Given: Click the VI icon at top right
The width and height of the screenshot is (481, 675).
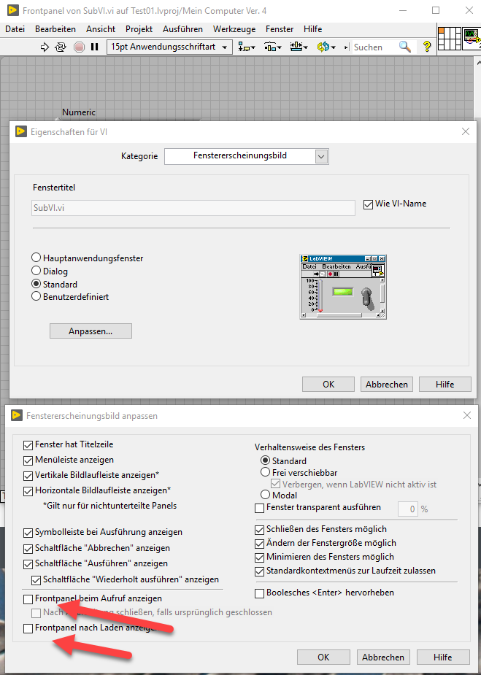Looking at the screenshot, I should 472,39.
